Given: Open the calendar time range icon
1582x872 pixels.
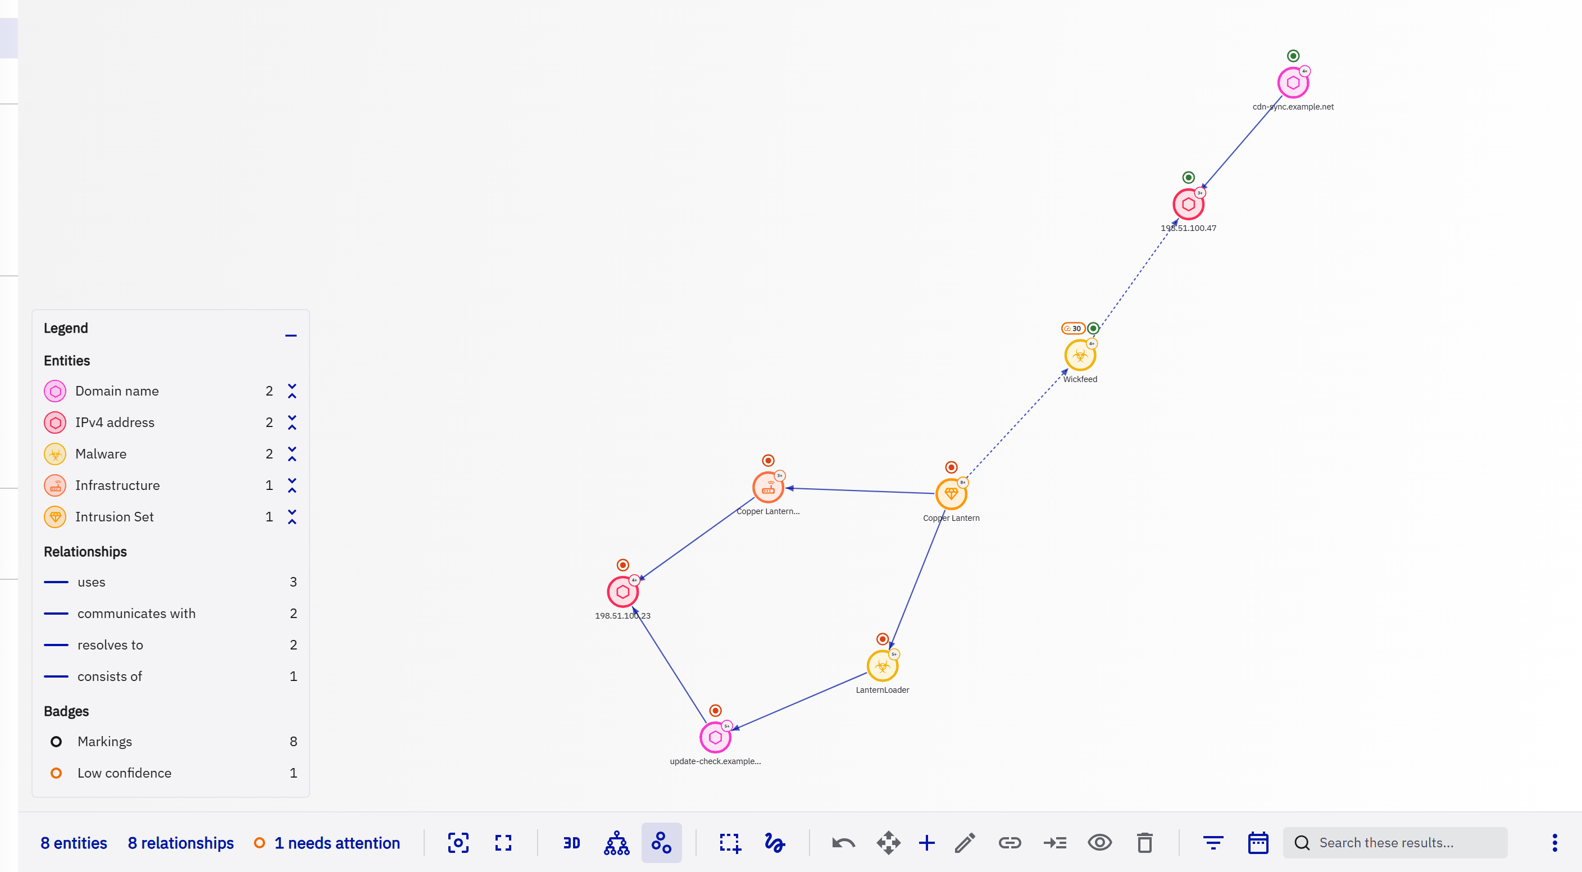Looking at the screenshot, I should [x=1258, y=843].
